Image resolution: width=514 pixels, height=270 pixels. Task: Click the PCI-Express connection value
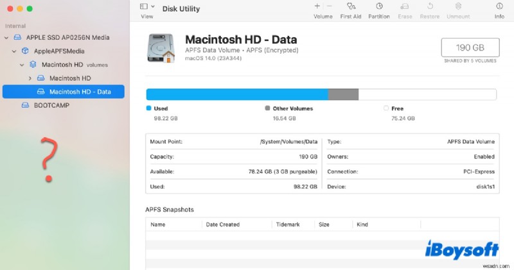pyautogui.click(x=479, y=172)
